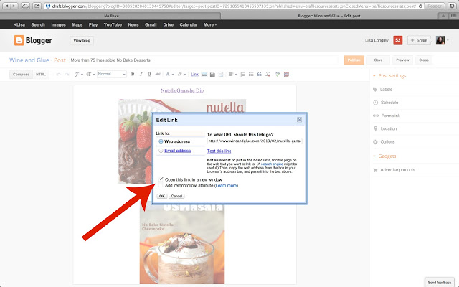This screenshot has width=459, height=287.
Task: Open Gmail in the Google bar
Action: [x=151, y=25]
